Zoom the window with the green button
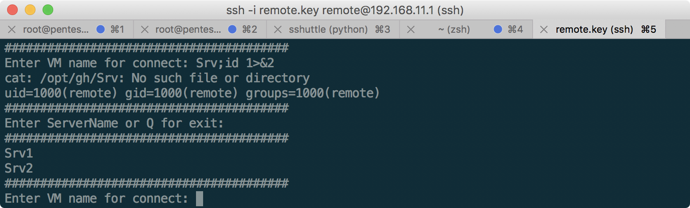690x208 pixels. [x=47, y=9]
